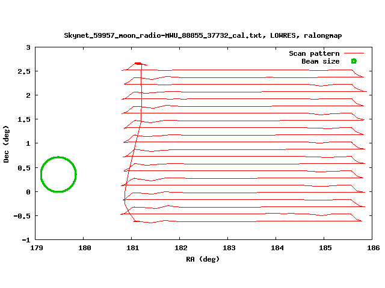The width and height of the screenshot is (385, 288).
Task: Click the 'RA (deg)' x-axis label
Action: (x=203, y=259)
